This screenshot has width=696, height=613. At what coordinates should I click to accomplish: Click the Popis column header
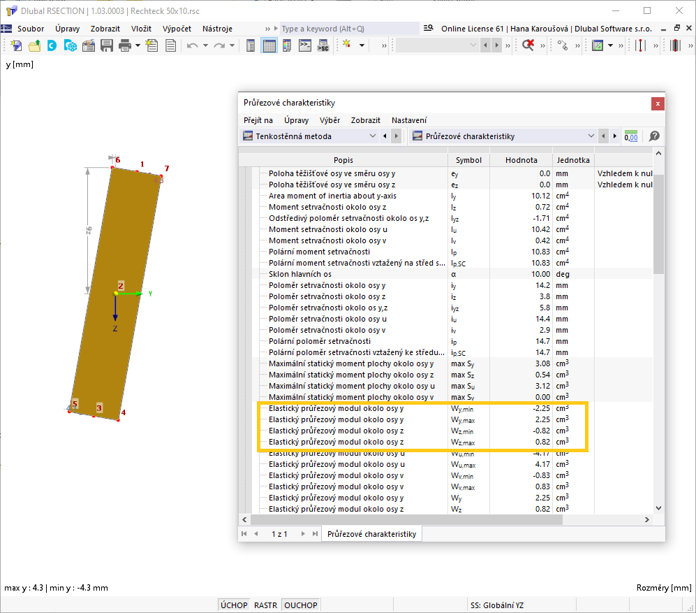343,160
